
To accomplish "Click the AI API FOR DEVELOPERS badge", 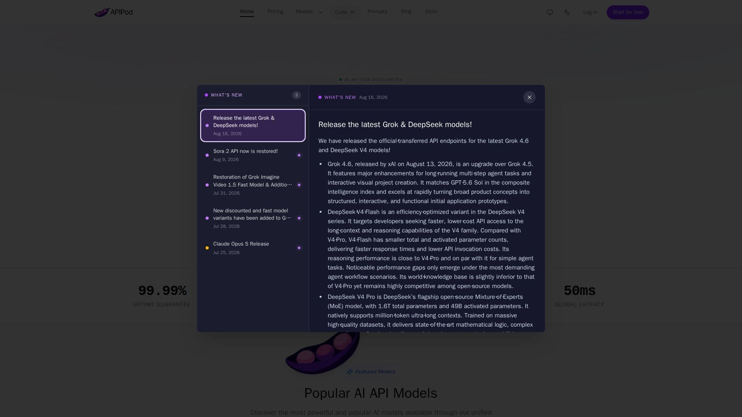I will (371, 80).
